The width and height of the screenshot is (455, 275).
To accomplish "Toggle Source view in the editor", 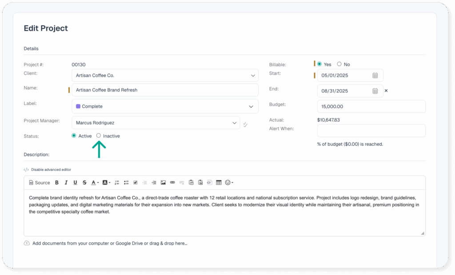I will [40, 182].
